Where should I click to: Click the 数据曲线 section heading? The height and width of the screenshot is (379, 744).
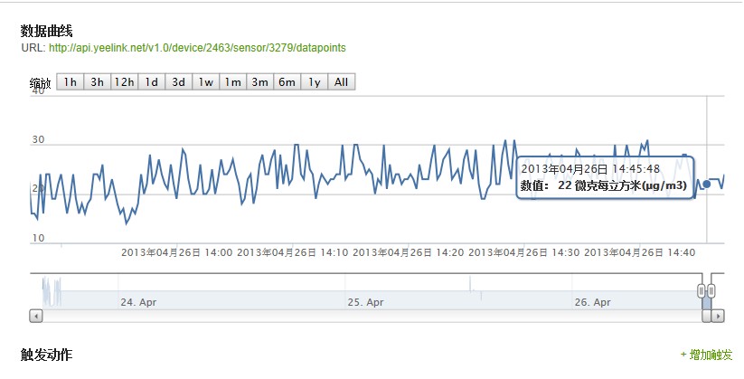click(x=46, y=32)
